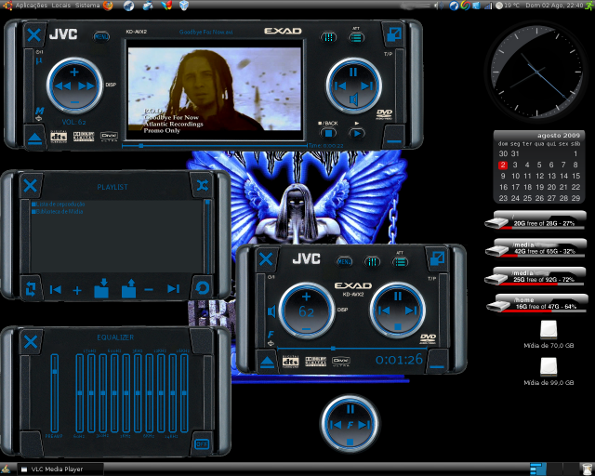Mute audio with the speaker in main player's right dial
The height and width of the screenshot is (476, 595).
[353, 100]
